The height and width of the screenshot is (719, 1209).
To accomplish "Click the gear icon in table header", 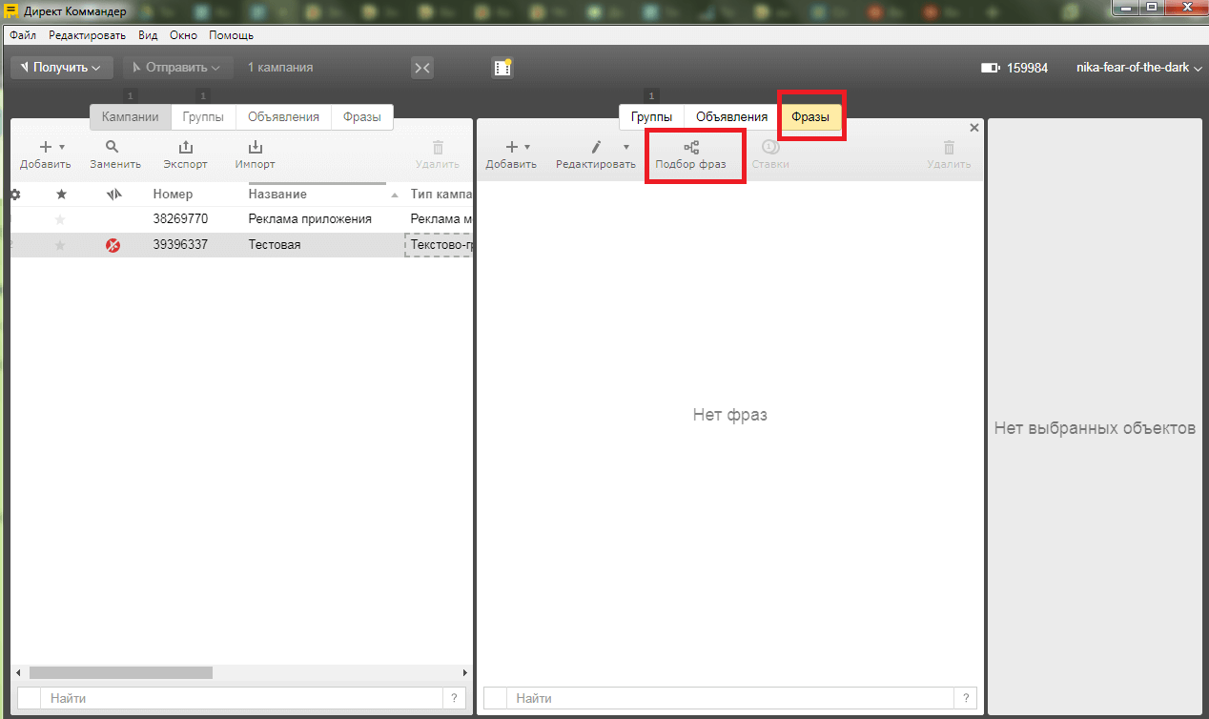I will pyautogui.click(x=15, y=195).
